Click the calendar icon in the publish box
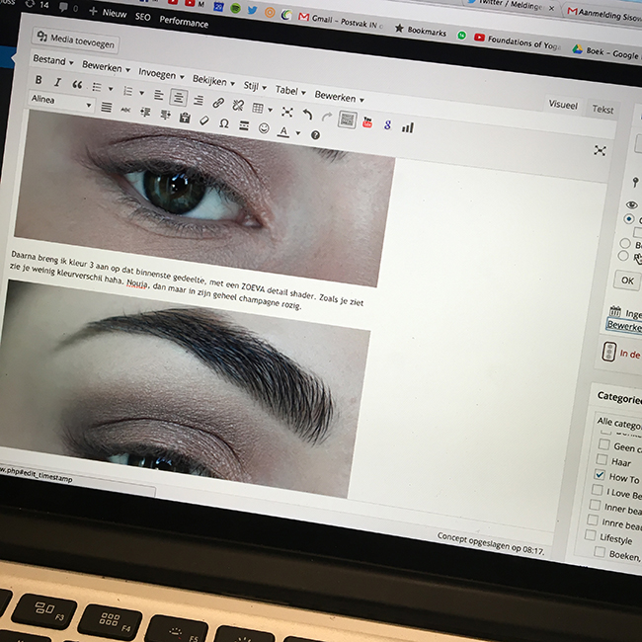Image resolution: width=642 pixels, height=642 pixels. coord(615,311)
